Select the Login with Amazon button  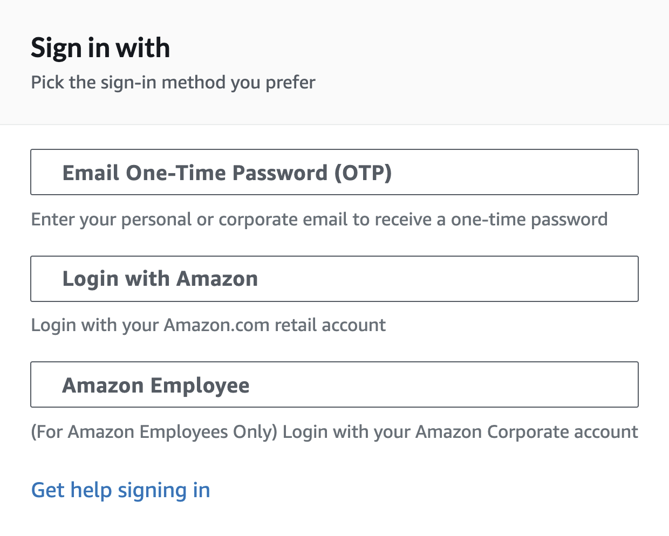pyautogui.click(x=334, y=279)
